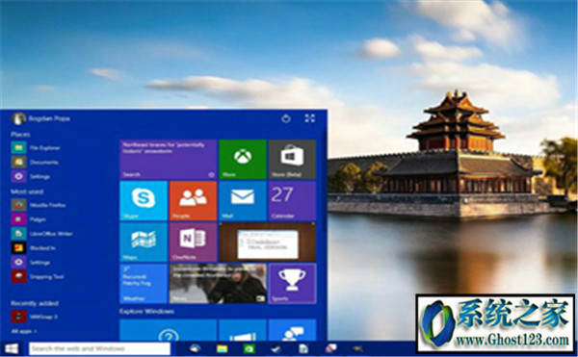Open the Sports trophy tile
The width and height of the screenshot is (578, 357).
[292, 284]
